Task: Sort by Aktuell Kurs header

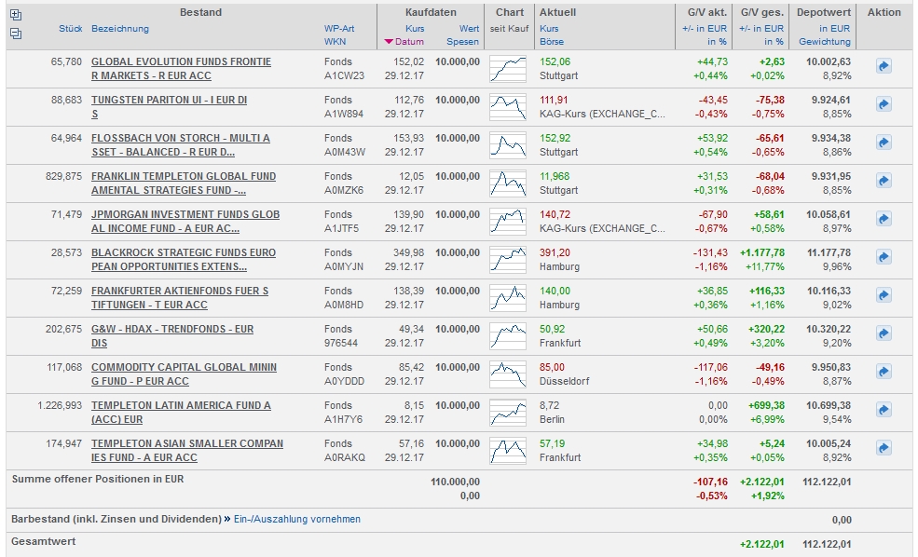Action: (x=549, y=28)
